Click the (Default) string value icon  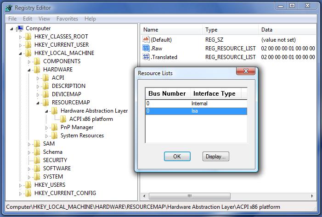tap(146, 39)
